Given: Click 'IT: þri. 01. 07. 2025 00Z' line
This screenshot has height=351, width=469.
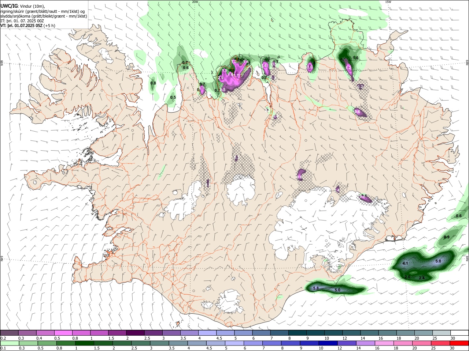Looking at the screenshot, I should pyautogui.click(x=22, y=21).
